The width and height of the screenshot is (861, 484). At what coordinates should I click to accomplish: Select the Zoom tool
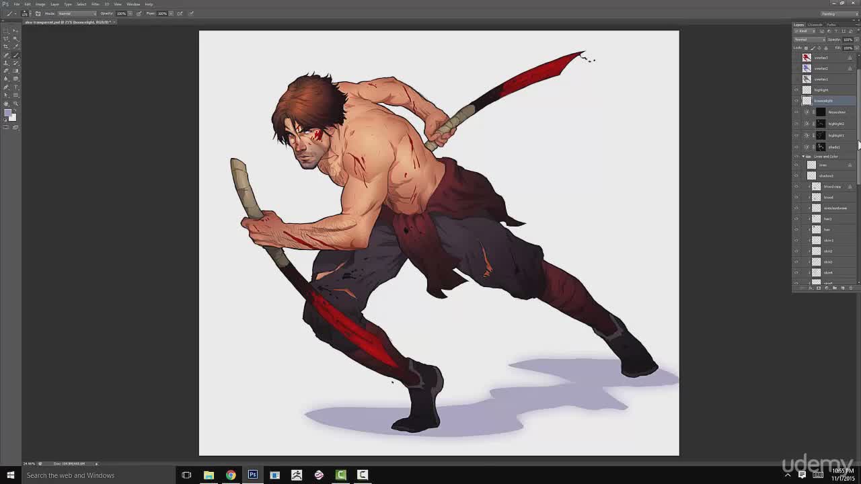click(15, 104)
